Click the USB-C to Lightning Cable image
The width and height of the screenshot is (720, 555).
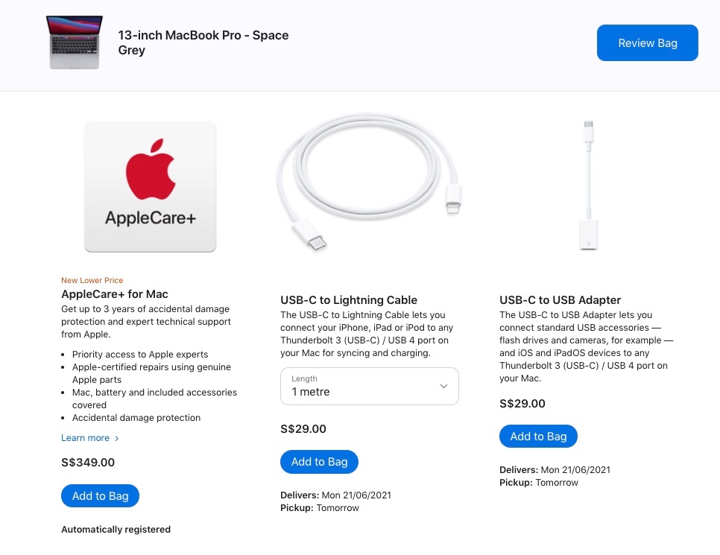370,186
